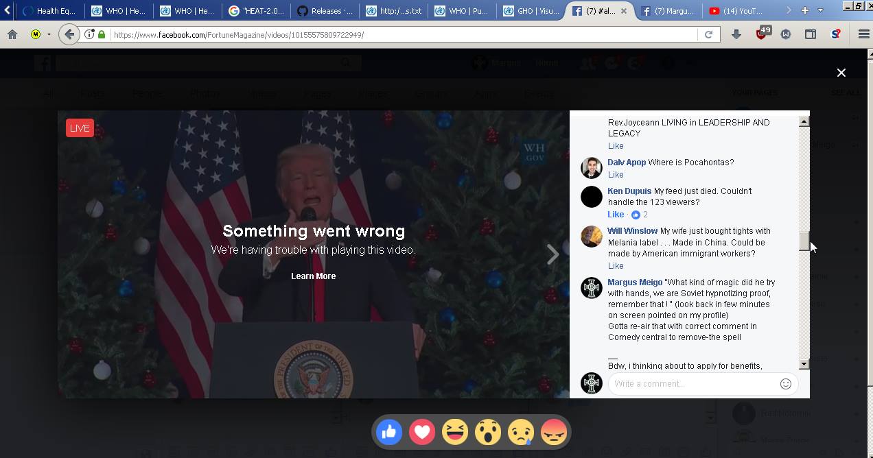
Task: Like Ken Dupuis's comment
Action: [x=616, y=214]
